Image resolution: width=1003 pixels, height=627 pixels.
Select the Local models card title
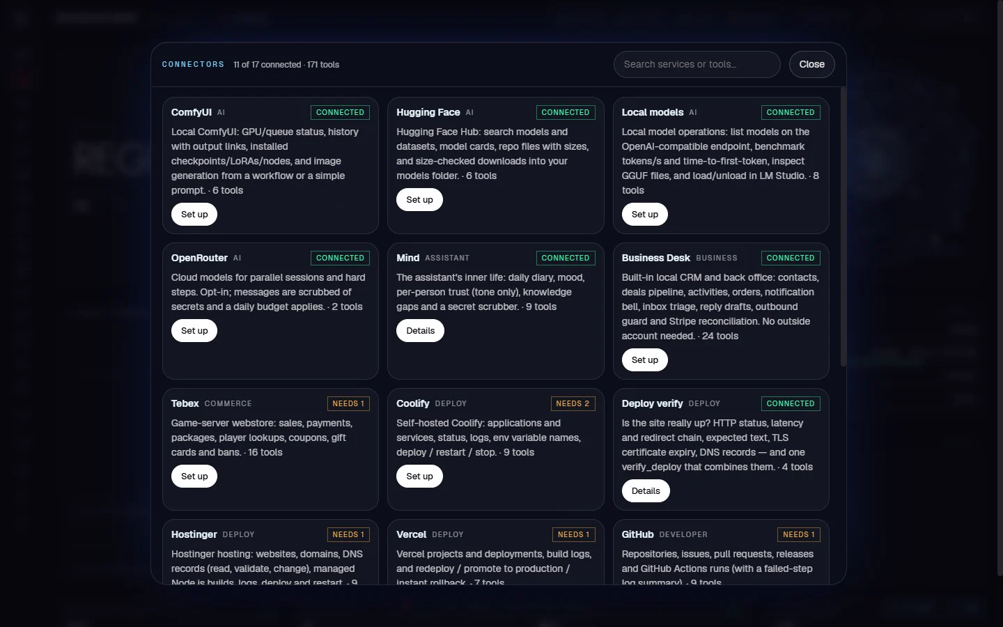click(653, 112)
